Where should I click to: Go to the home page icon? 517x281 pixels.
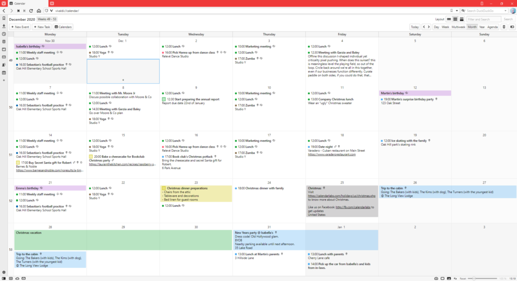point(38,11)
